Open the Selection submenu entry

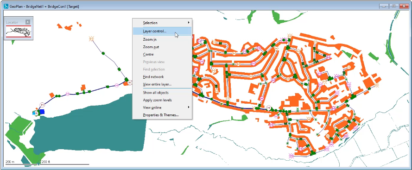162,23
